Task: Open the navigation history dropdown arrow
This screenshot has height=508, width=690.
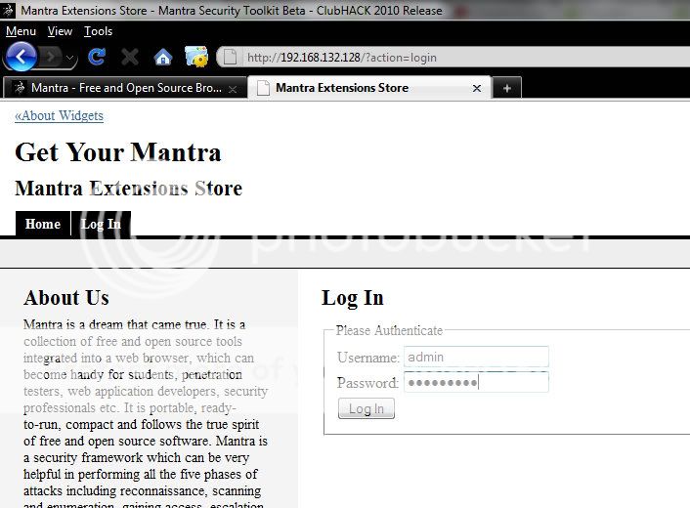Action: click(x=70, y=59)
